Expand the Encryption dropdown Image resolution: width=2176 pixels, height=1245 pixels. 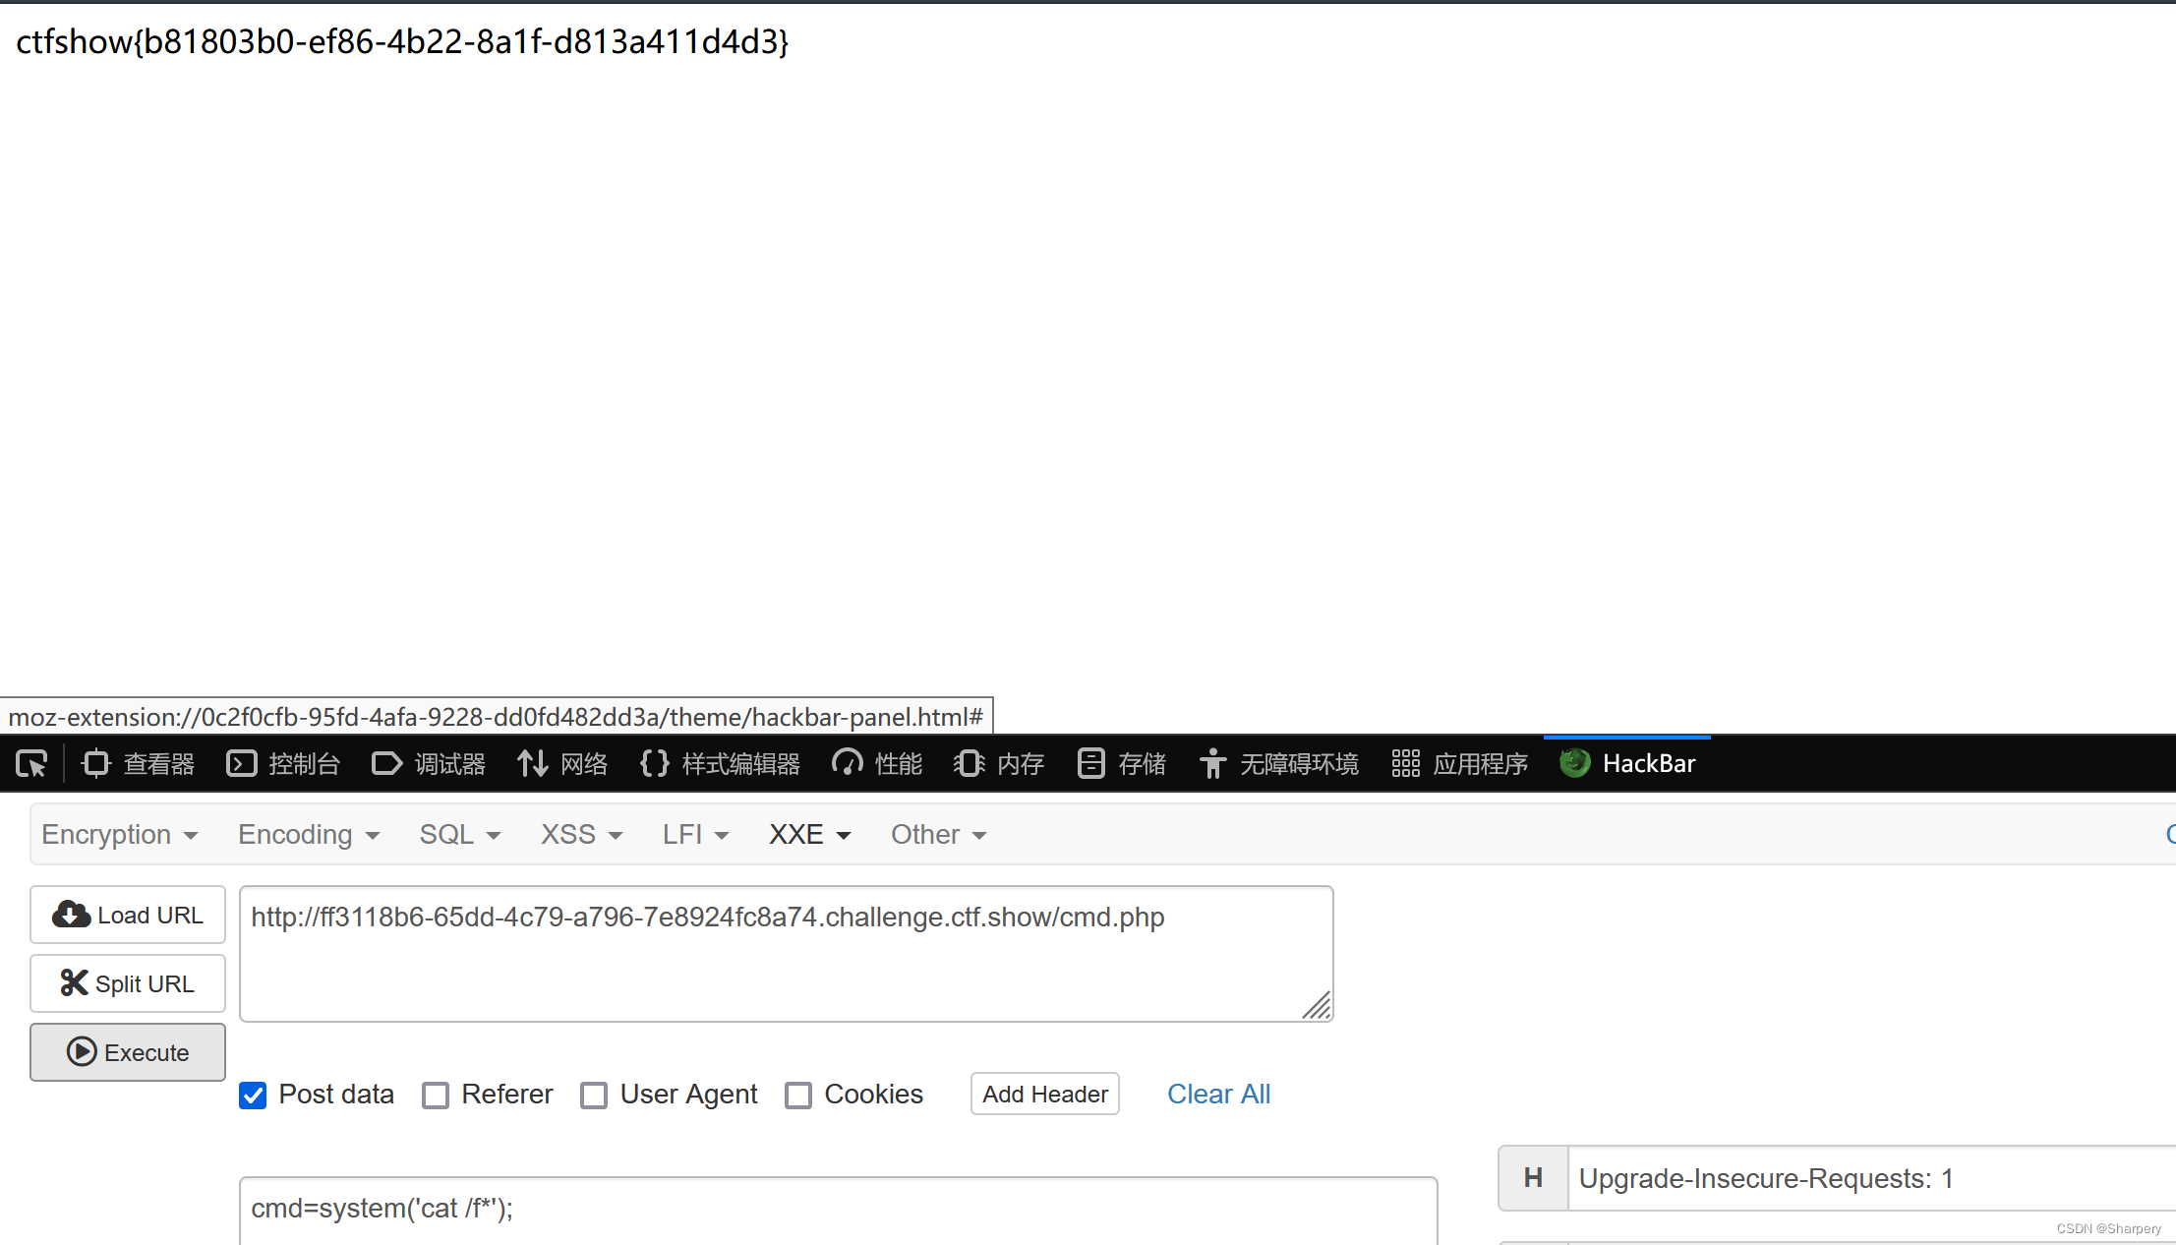120,835
